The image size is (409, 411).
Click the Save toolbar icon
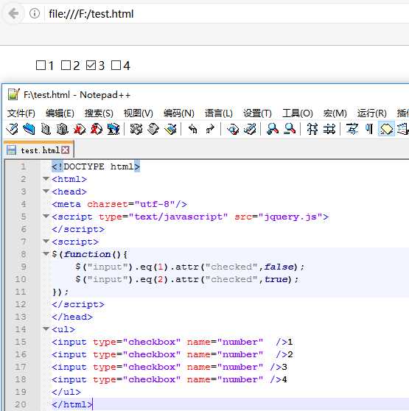pos(46,129)
